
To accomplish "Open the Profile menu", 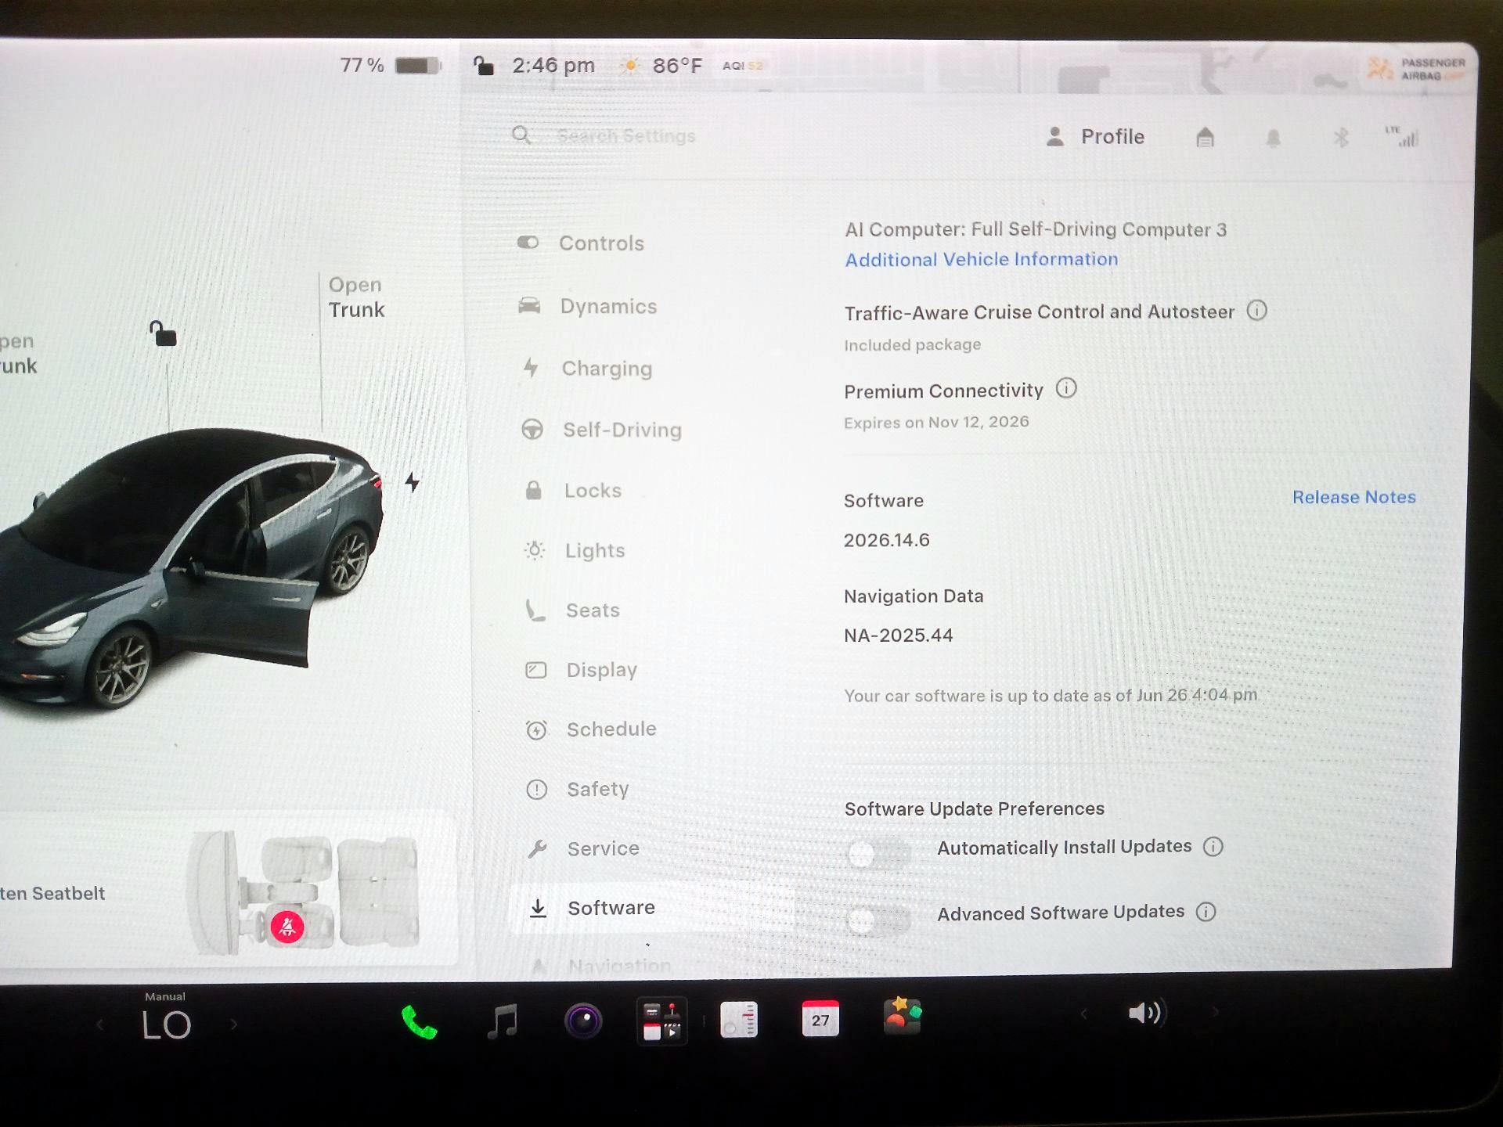I will click(1096, 137).
